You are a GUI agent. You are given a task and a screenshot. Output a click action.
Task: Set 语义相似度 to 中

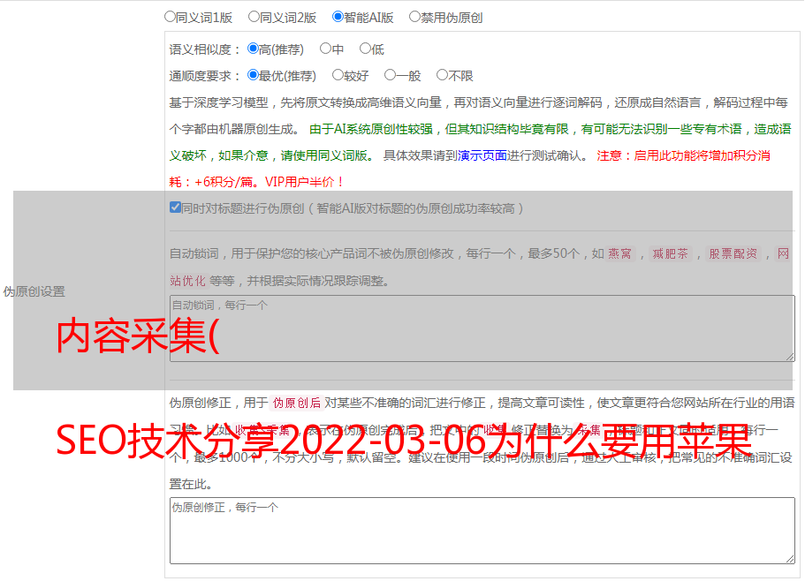[325, 49]
